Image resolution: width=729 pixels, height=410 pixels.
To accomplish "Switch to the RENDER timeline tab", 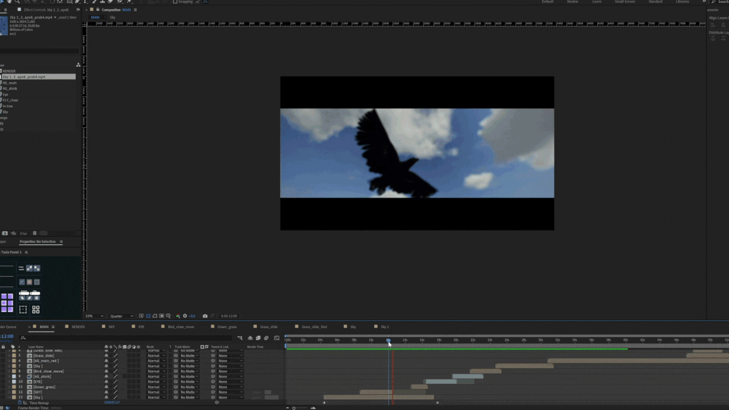I will [x=78, y=327].
